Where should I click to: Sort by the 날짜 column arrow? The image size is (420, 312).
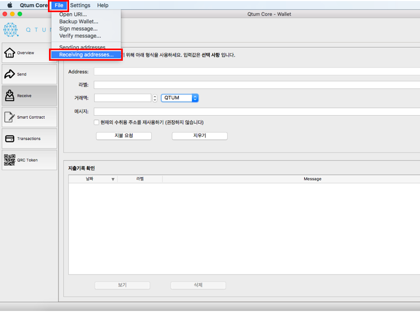tap(113, 179)
